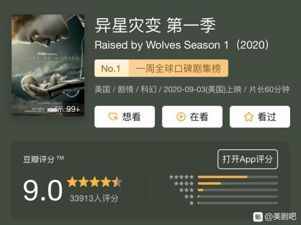This screenshot has width=301, height=225.
Task: Open the Raised by Wolves poster
Action: coord(48,65)
